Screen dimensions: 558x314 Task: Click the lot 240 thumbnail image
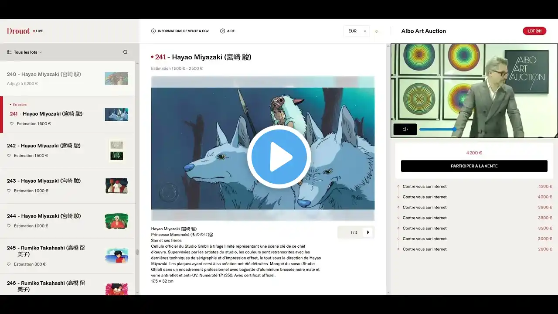(x=116, y=78)
